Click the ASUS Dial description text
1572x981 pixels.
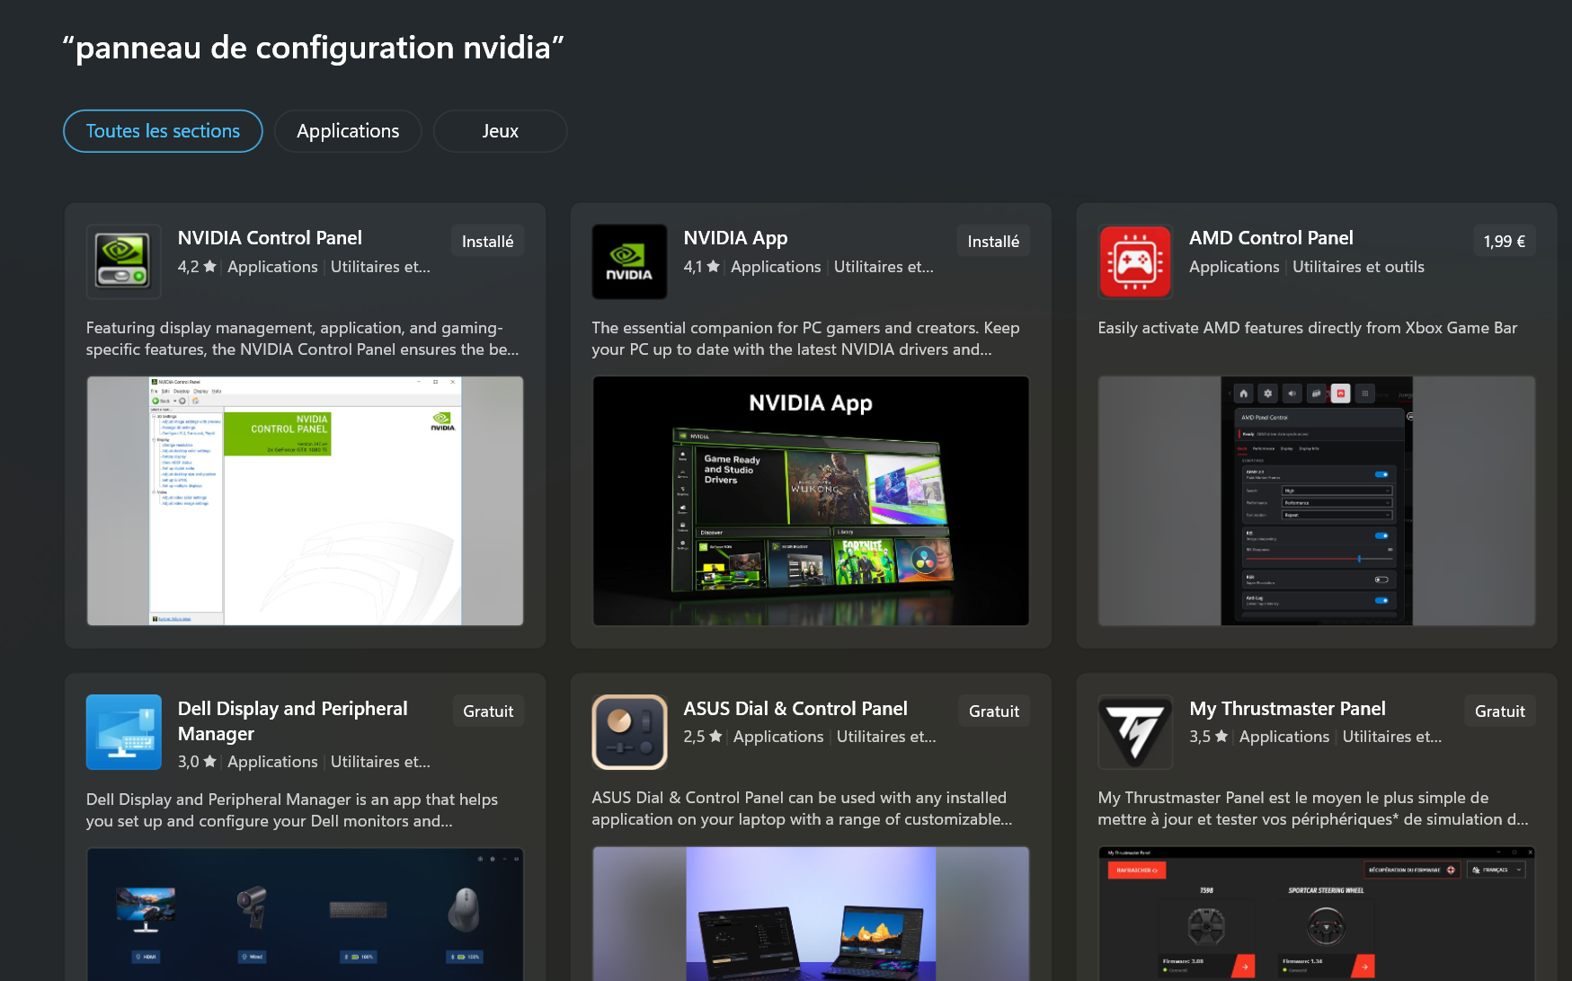(802, 809)
